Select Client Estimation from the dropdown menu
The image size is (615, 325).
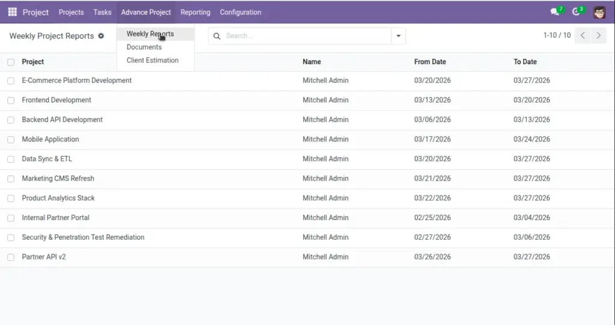153,61
